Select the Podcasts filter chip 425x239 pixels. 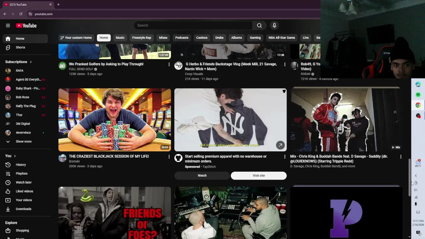(182, 38)
